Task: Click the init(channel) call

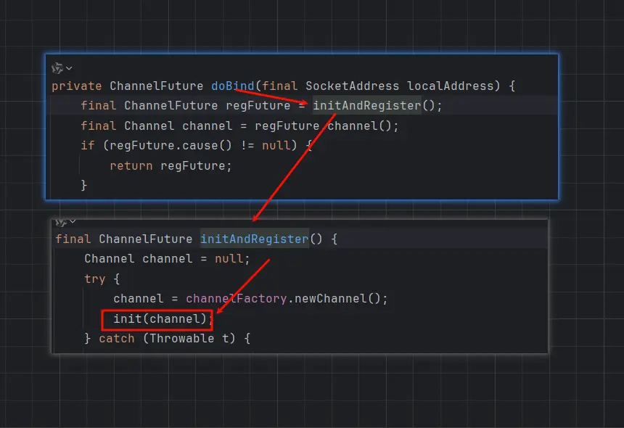Action: coord(159,318)
